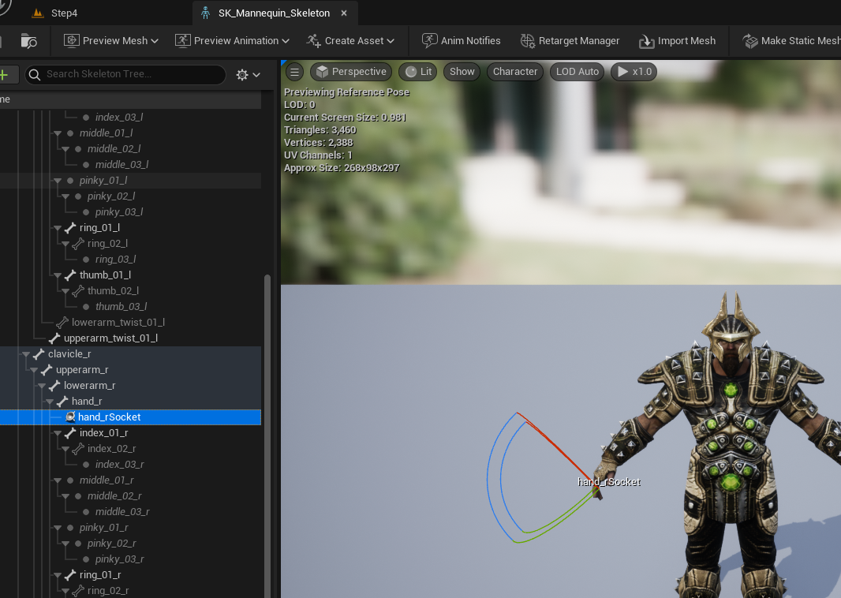The height and width of the screenshot is (598, 841).
Task: Click the ring_01_r bone icon
Action: (x=70, y=575)
